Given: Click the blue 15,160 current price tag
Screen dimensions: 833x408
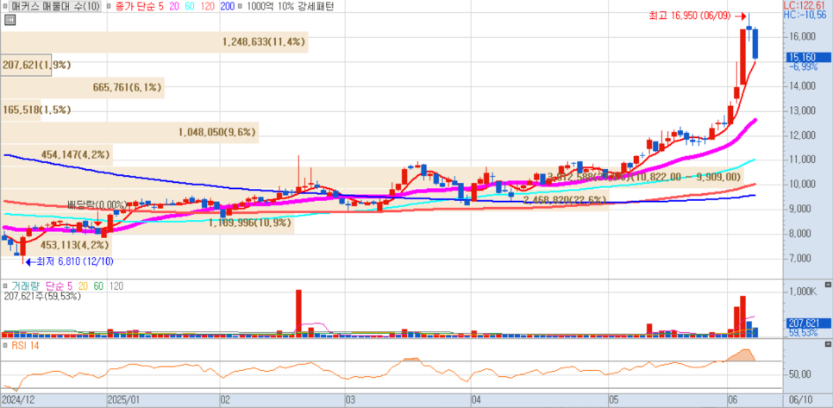Looking at the screenshot, I should pos(804,57).
